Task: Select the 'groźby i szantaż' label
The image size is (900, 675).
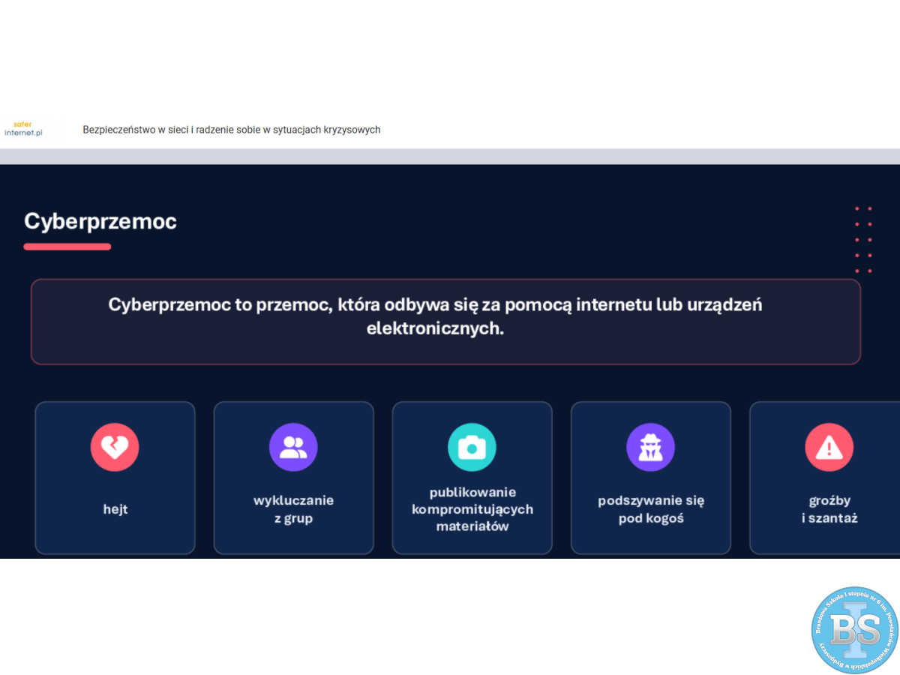Action: [829, 509]
